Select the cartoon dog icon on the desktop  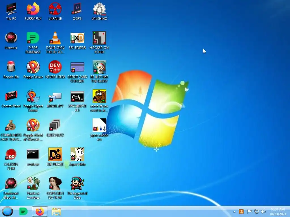click(99, 96)
